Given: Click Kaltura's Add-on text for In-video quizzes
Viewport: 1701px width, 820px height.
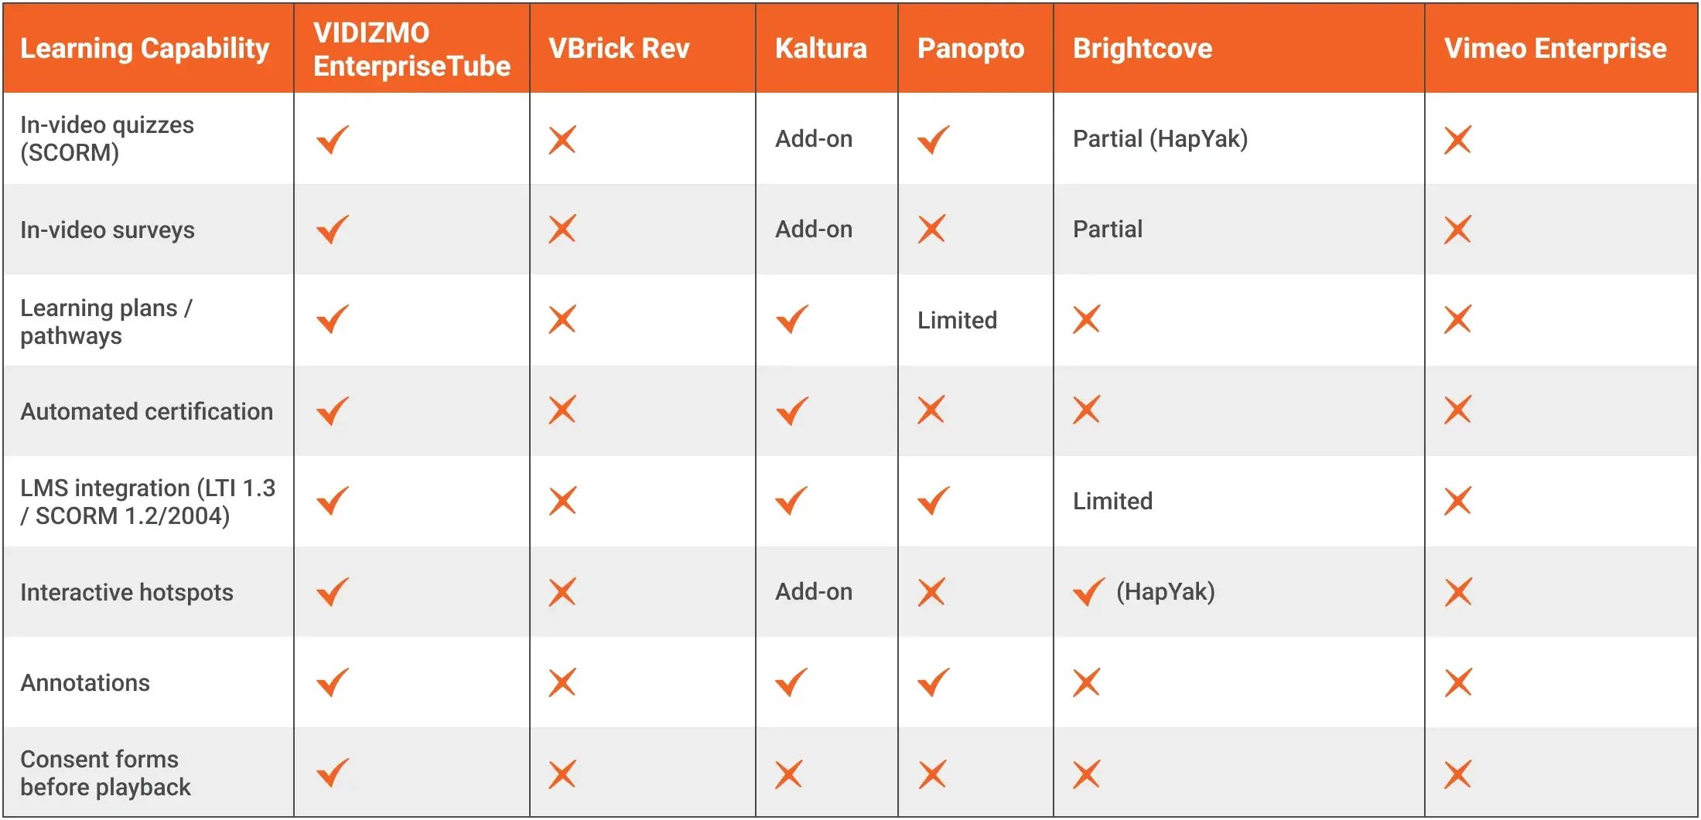Looking at the screenshot, I should coord(814,139).
